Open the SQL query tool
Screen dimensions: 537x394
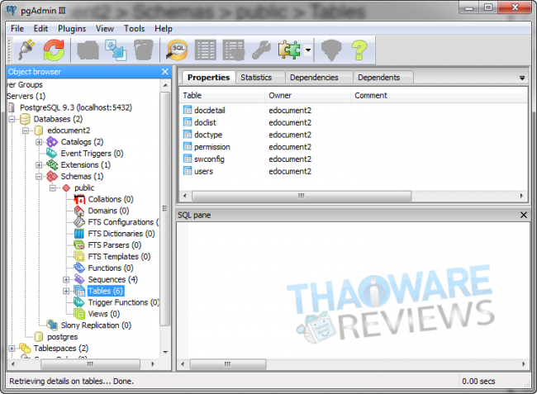177,50
